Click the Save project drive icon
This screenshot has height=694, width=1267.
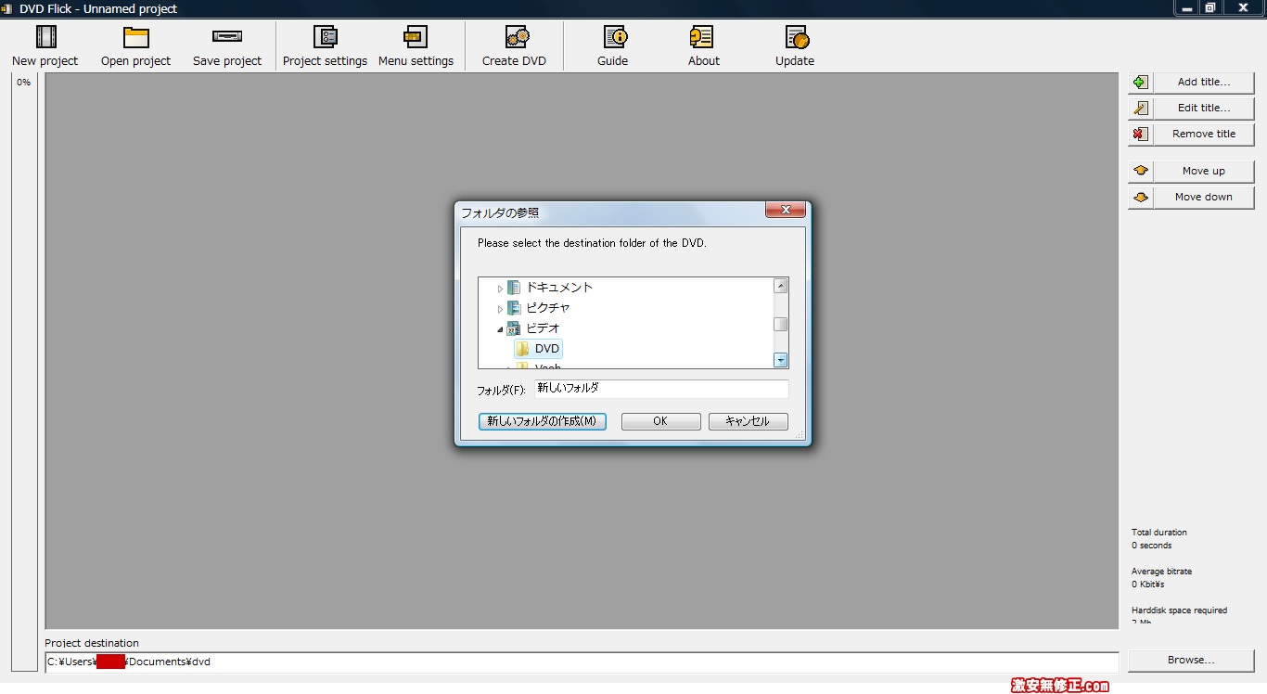pyautogui.click(x=227, y=37)
